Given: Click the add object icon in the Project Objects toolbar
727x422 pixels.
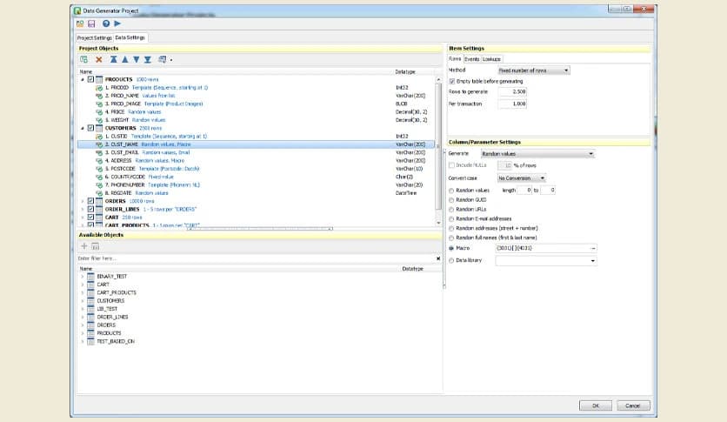Looking at the screenshot, I should pyautogui.click(x=84, y=59).
